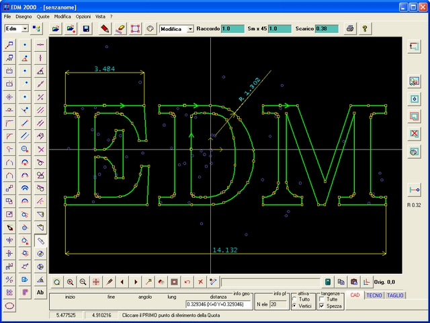Click the floppy disk save icon
Screen dimensions: 430x323
click(x=86, y=28)
